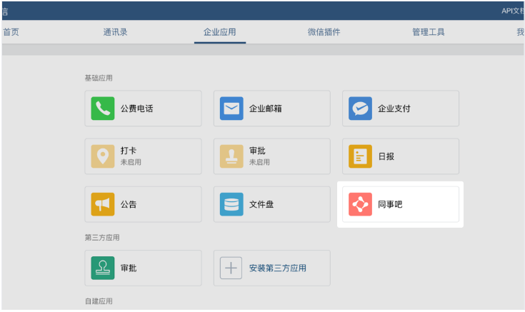
Task: Click the disabled 审批 stamp icon in 基础应用
Action: pos(231,156)
